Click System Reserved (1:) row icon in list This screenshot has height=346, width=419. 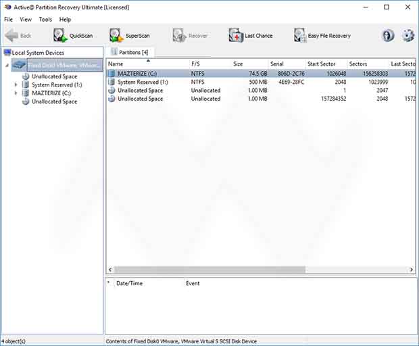point(112,82)
